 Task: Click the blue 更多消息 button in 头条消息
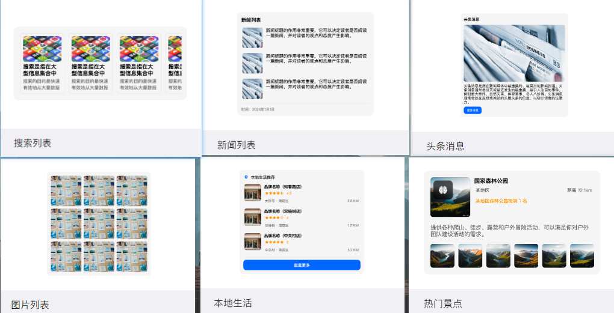[x=473, y=111]
